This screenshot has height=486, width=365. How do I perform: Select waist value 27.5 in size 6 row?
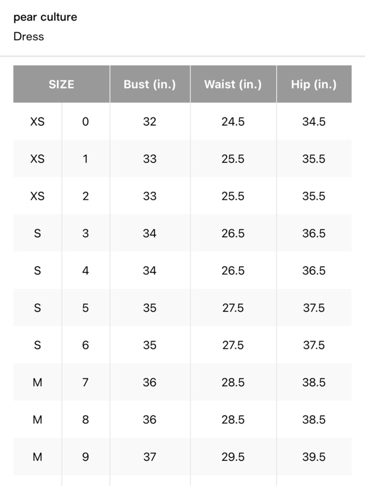[x=233, y=345]
